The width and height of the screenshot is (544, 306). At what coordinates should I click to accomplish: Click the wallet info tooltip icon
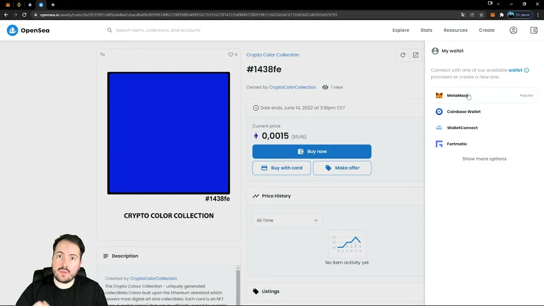pos(527,70)
